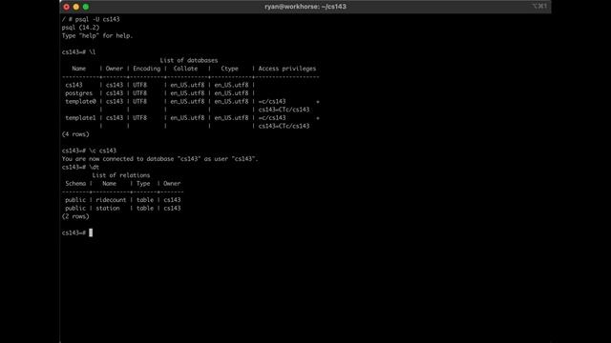The width and height of the screenshot is (611, 343).
Task: Click the '\l' command prompt line
Action: pyautogui.click(x=78, y=51)
